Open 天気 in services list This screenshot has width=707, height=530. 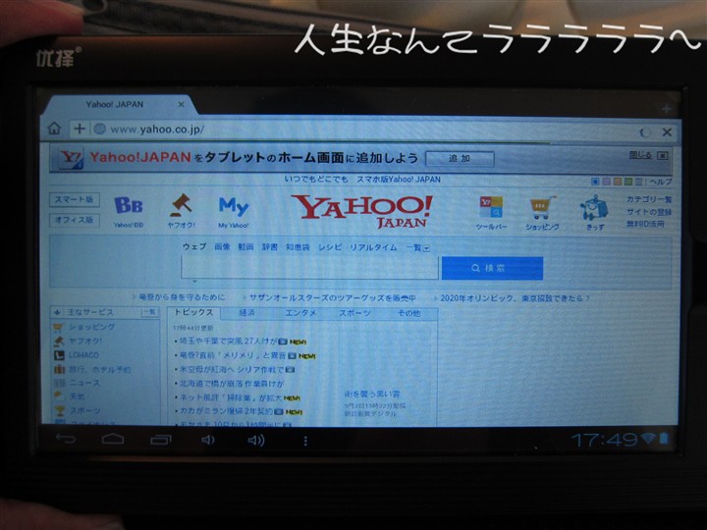pos(78,397)
